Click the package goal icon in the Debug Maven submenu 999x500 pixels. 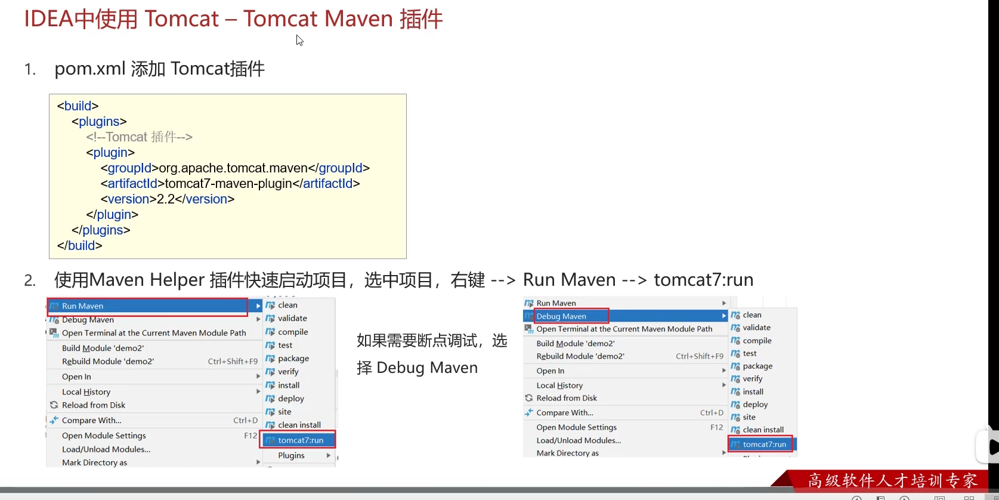point(735,366)
